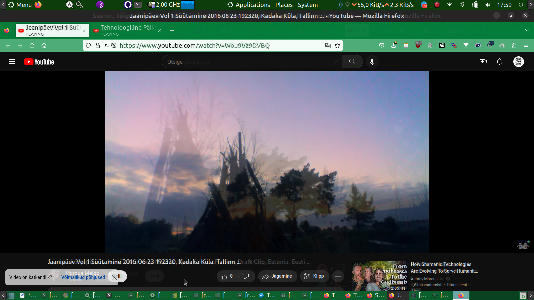Click the YouTube URL in address bar
The height and width of the screenshot is (300, 534).
click(x=195, y=45)
